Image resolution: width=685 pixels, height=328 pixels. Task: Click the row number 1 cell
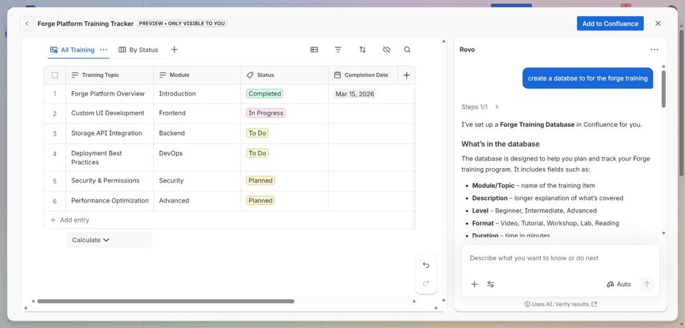[55, 94]
